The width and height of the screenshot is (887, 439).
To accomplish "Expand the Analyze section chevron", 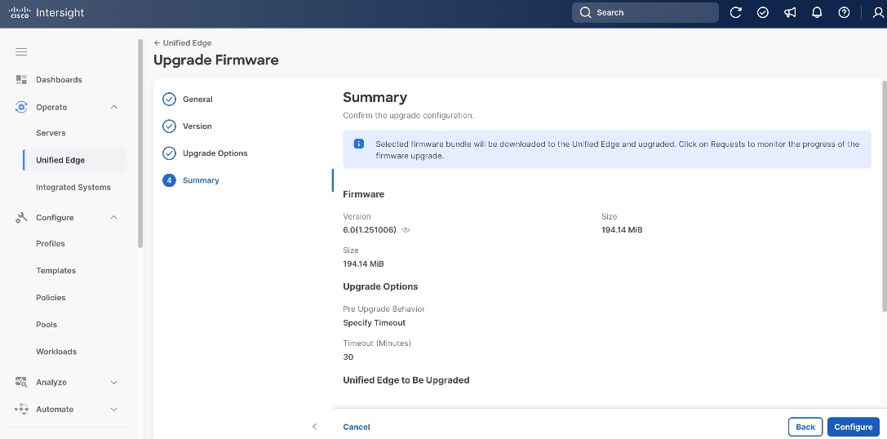I will click(113, 383).
